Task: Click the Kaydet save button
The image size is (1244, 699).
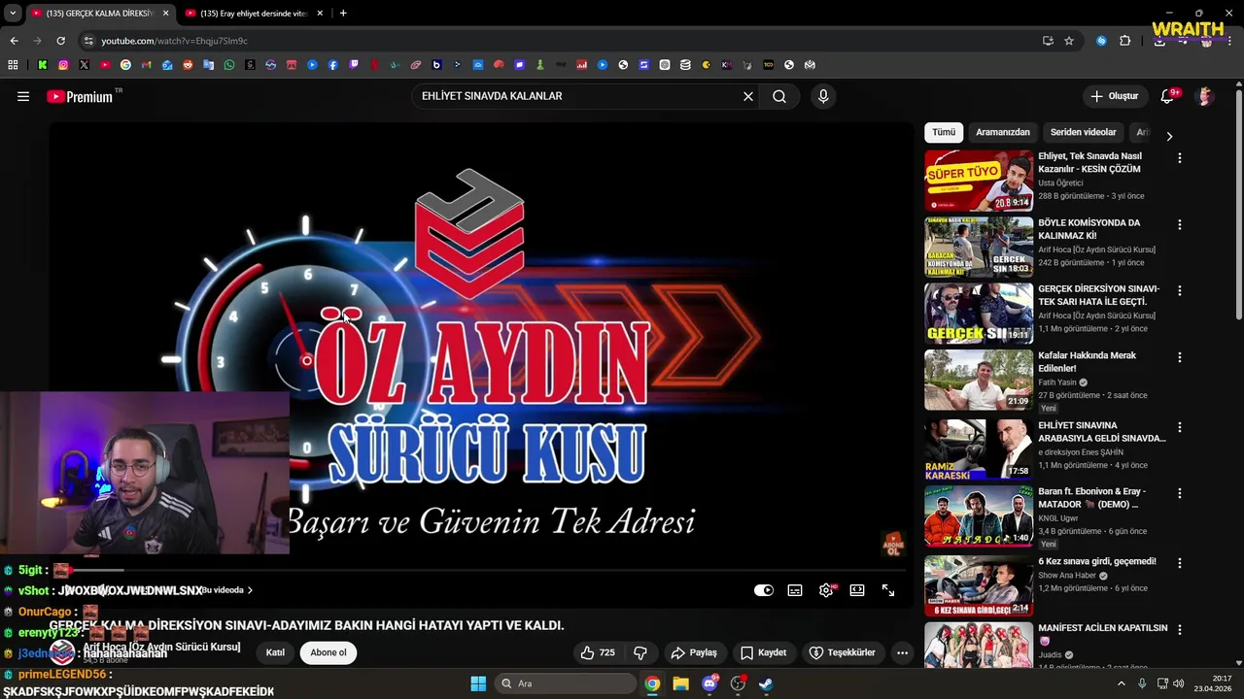Action: coord(763,652)
